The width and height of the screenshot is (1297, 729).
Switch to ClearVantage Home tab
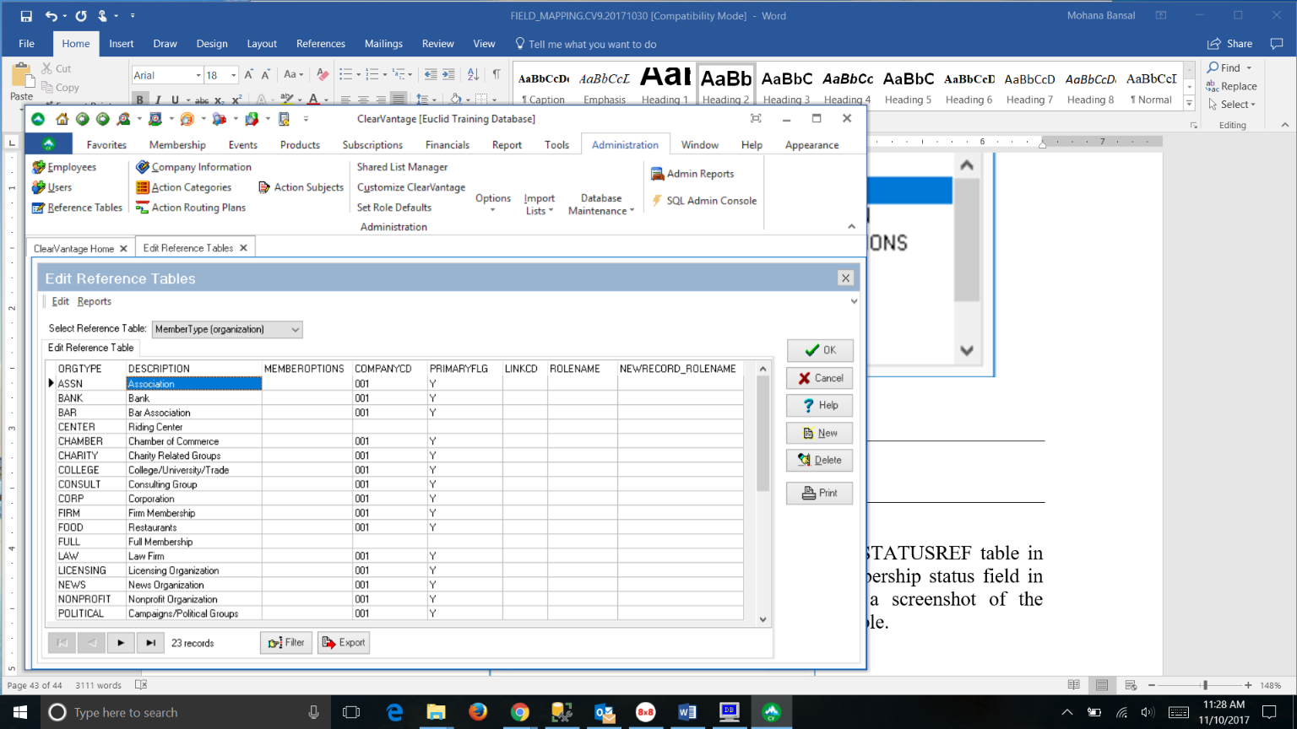73,249
